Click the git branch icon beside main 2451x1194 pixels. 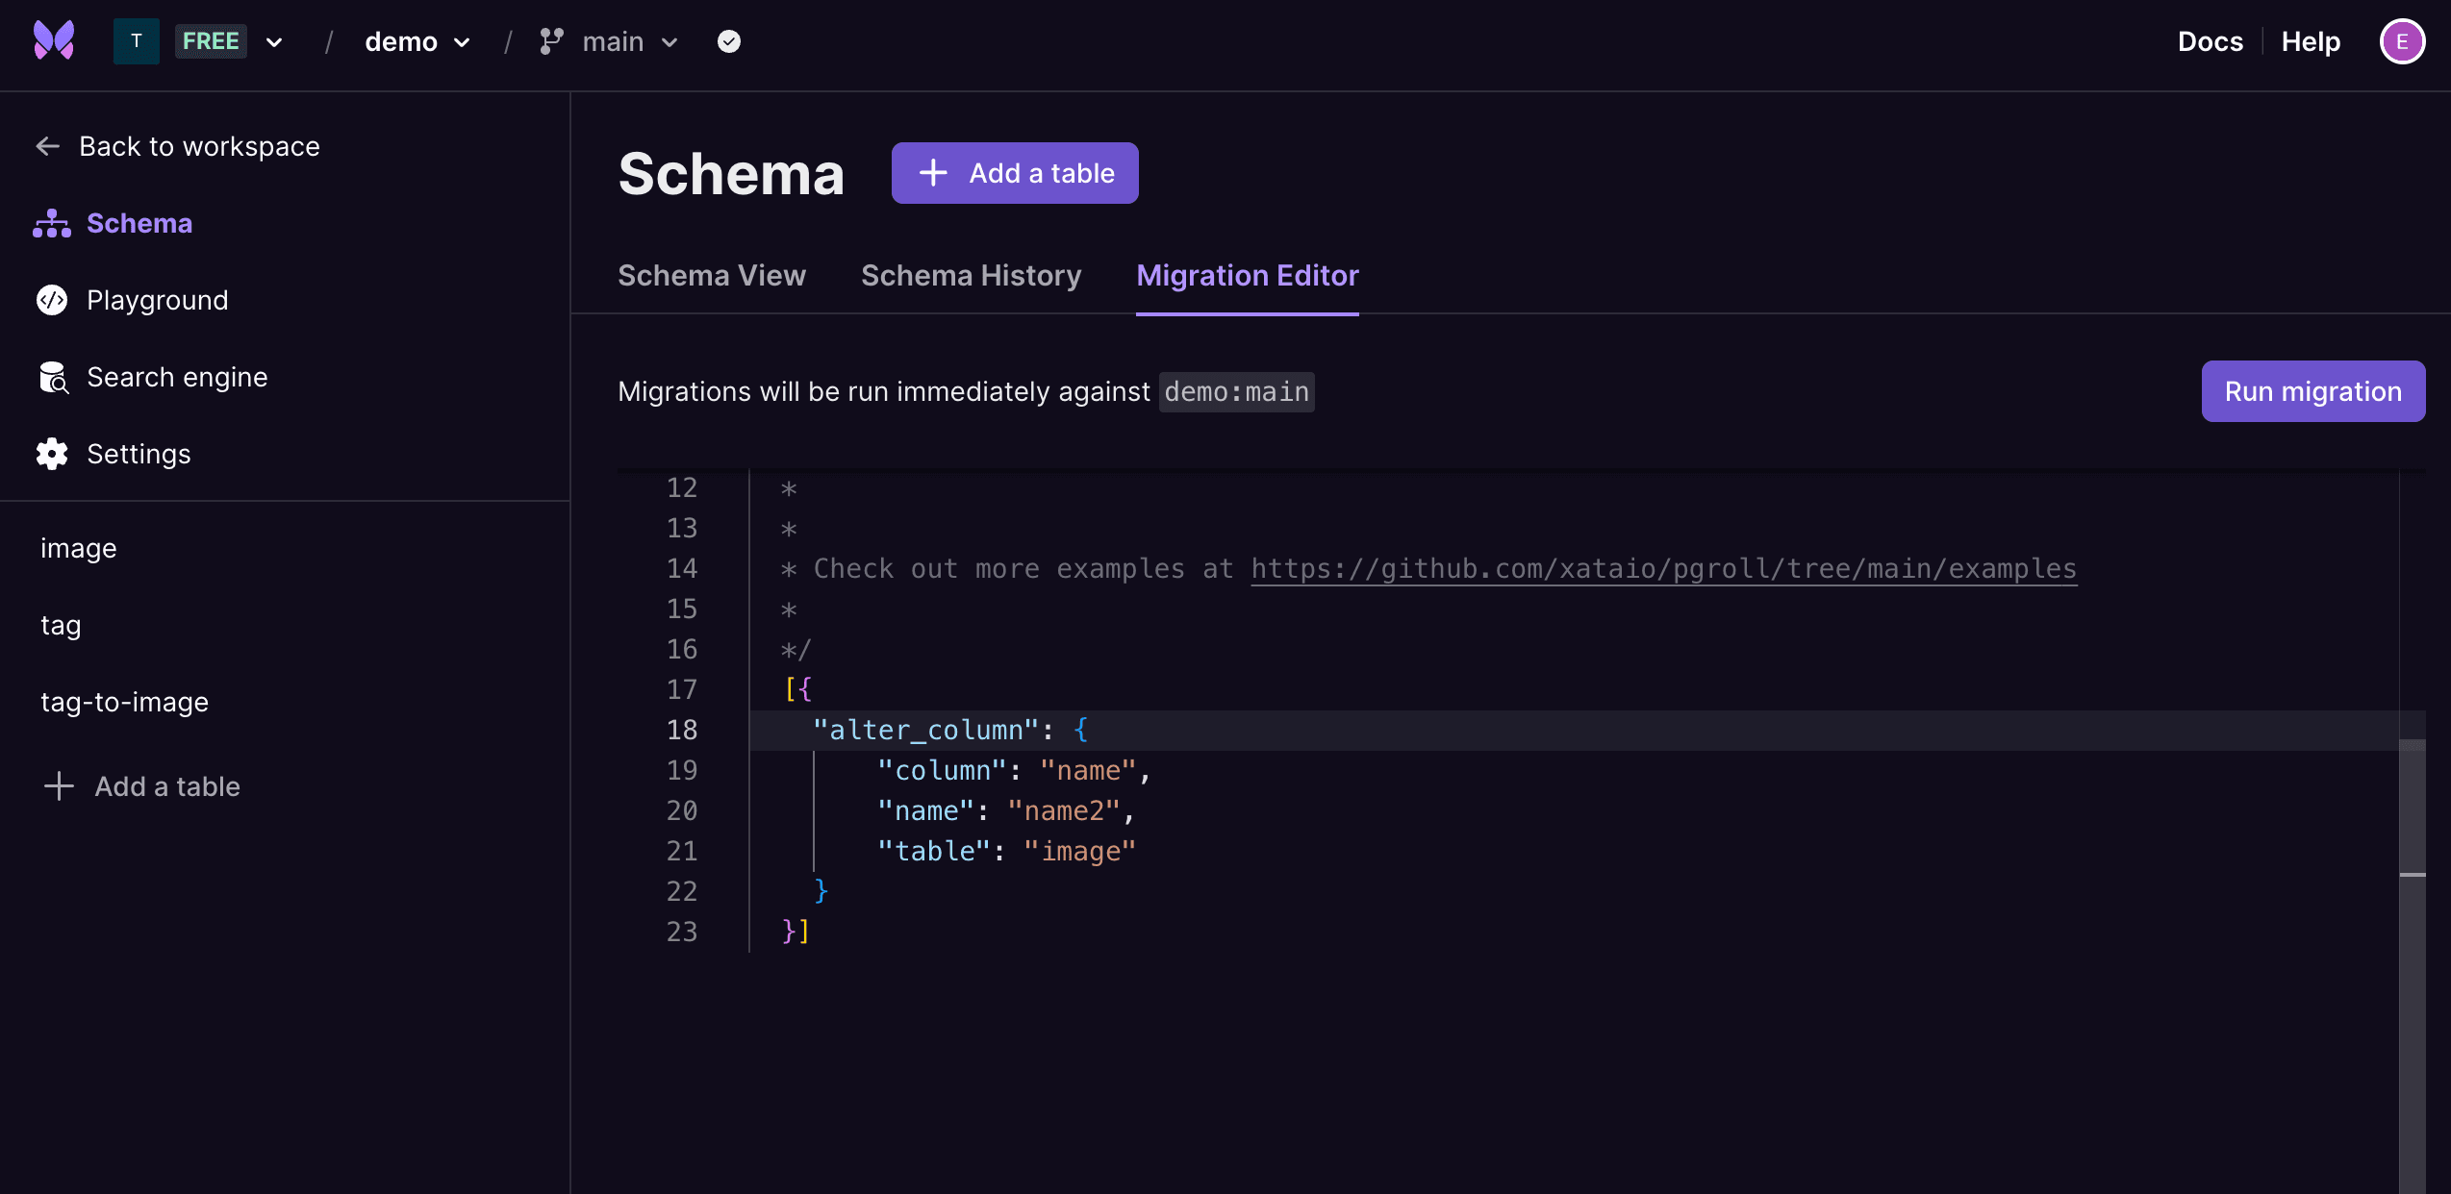pyautogui.click(x=549, y=40)
